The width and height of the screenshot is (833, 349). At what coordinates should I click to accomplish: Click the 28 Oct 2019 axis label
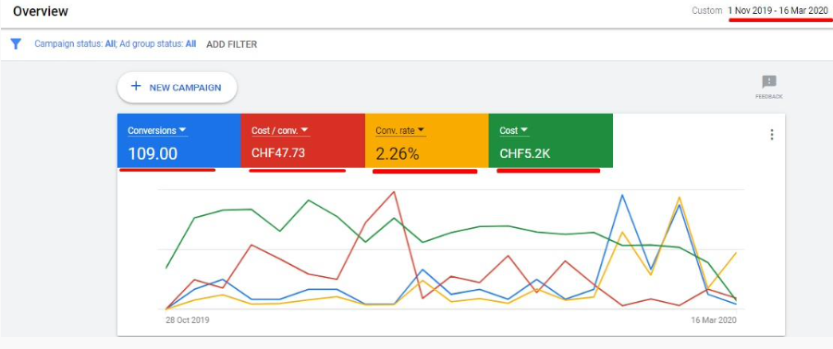point(188,320)
